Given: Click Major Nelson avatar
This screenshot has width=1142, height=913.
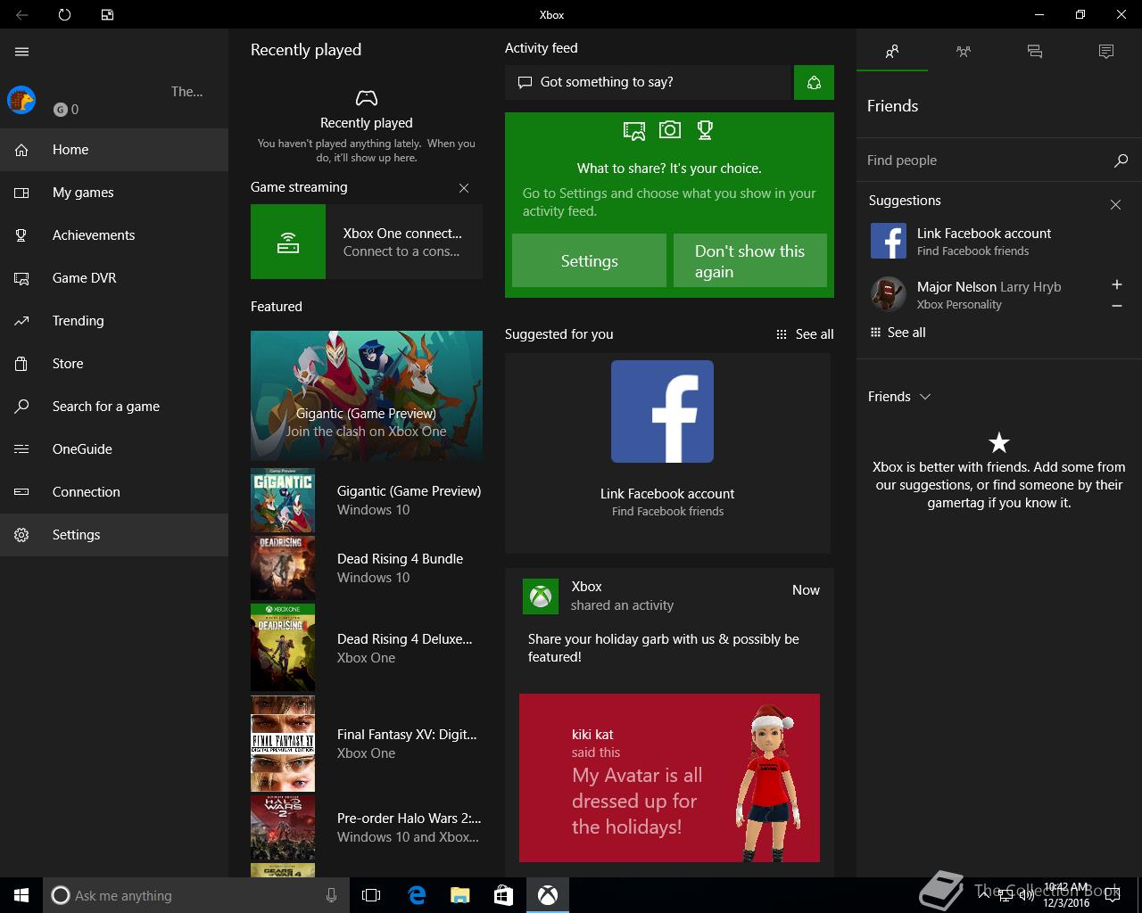Looking at the screenshot, I should 889,294.
